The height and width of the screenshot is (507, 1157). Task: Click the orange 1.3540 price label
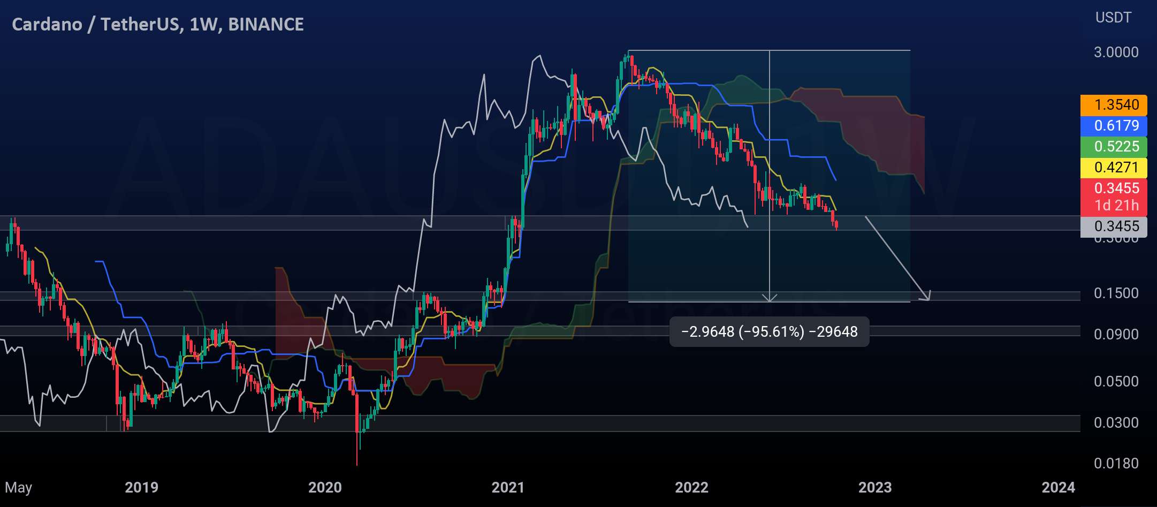(x=1114, y=105)
